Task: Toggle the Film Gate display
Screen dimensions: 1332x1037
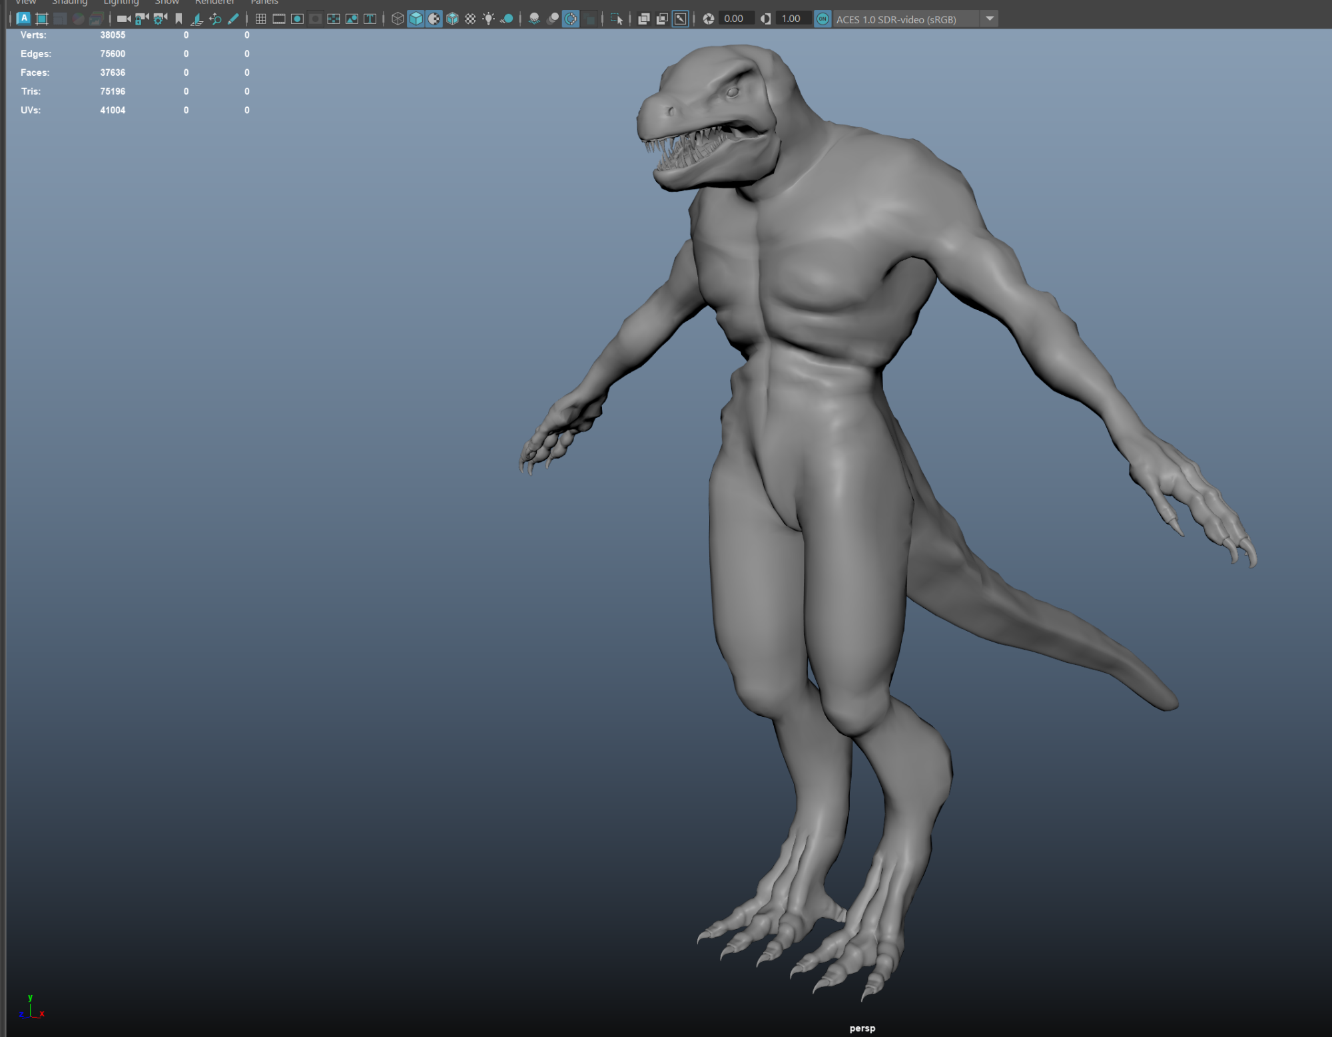Action: point(279,19)
